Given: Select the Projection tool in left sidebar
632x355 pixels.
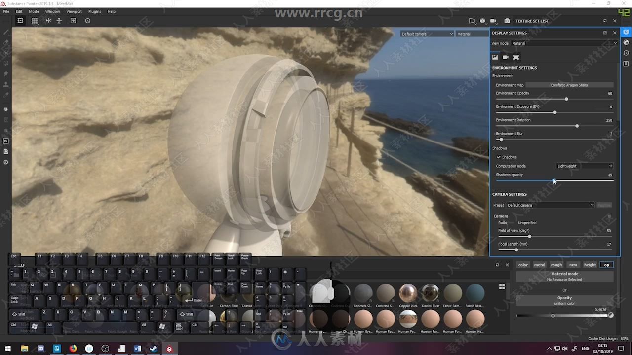Looking at the screenshot, I should point(6,53).
